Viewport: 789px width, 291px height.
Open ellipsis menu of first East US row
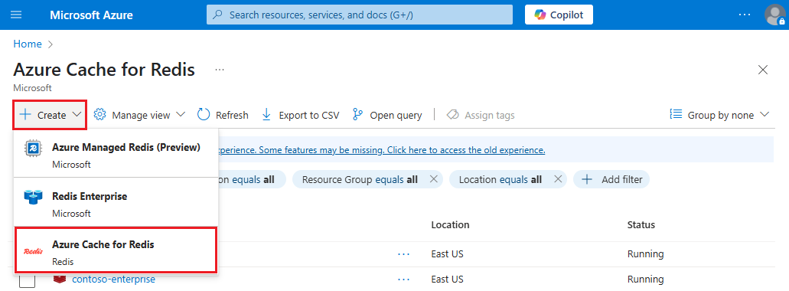[403, 254]
